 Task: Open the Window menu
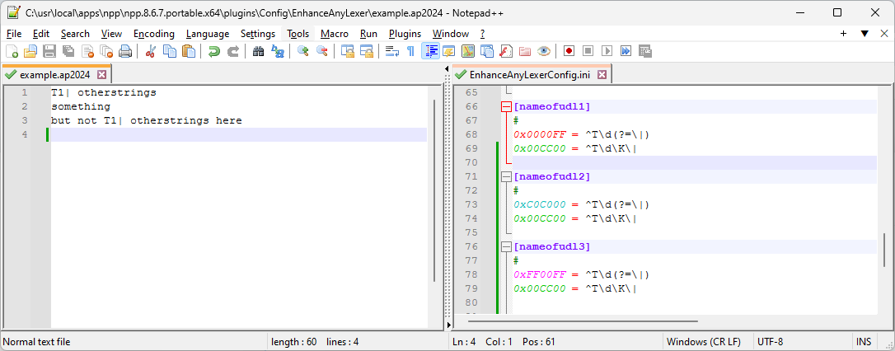tap(450, 34)
